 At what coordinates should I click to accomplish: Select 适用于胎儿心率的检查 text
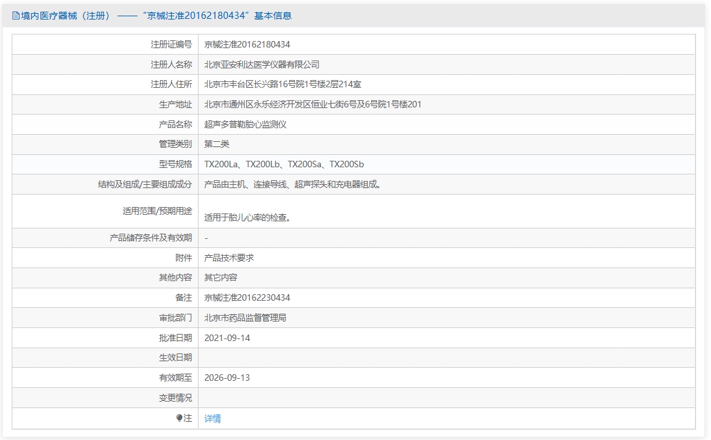coord(247,217)
